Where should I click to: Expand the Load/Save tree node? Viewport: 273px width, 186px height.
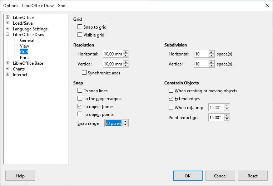pos(7,23)
